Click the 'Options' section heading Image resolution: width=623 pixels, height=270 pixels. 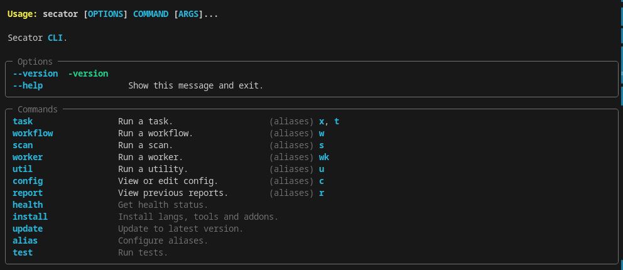(x=35, y=62)
